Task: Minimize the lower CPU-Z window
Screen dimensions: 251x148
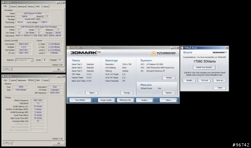Action: click(x=58, y=76)
